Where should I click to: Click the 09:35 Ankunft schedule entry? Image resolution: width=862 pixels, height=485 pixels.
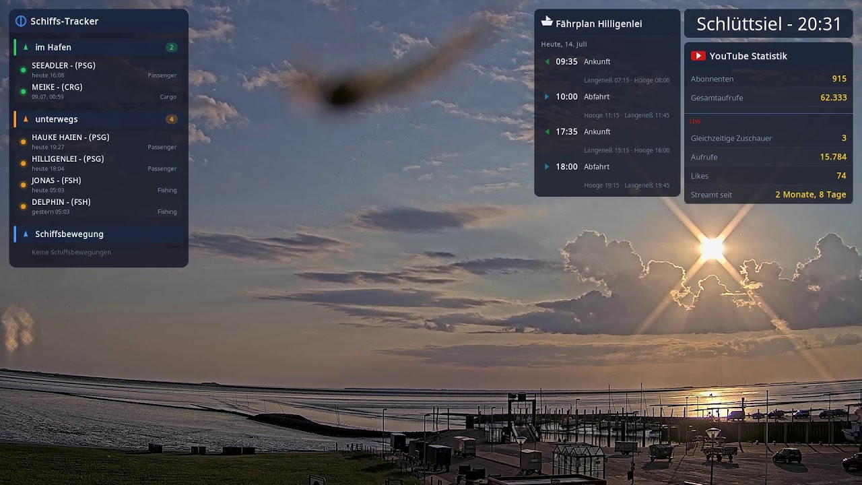607,61
